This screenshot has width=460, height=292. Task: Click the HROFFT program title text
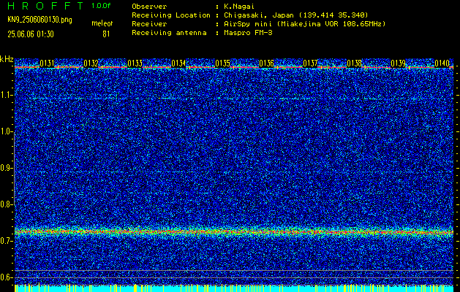coord(46,6)
